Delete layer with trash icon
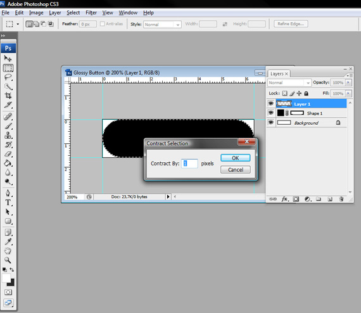 tap(341, 199)
